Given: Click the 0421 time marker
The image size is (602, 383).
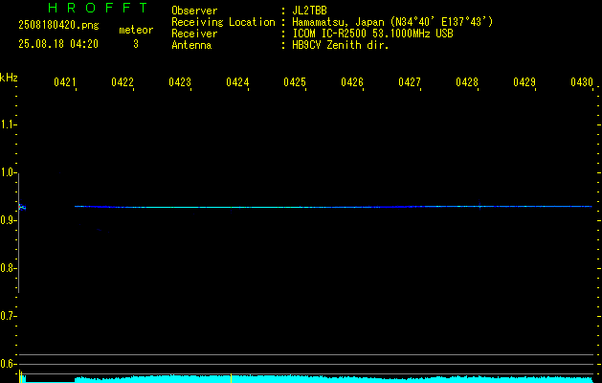Looking at the screenshot, I should click(x=64, y=82).
